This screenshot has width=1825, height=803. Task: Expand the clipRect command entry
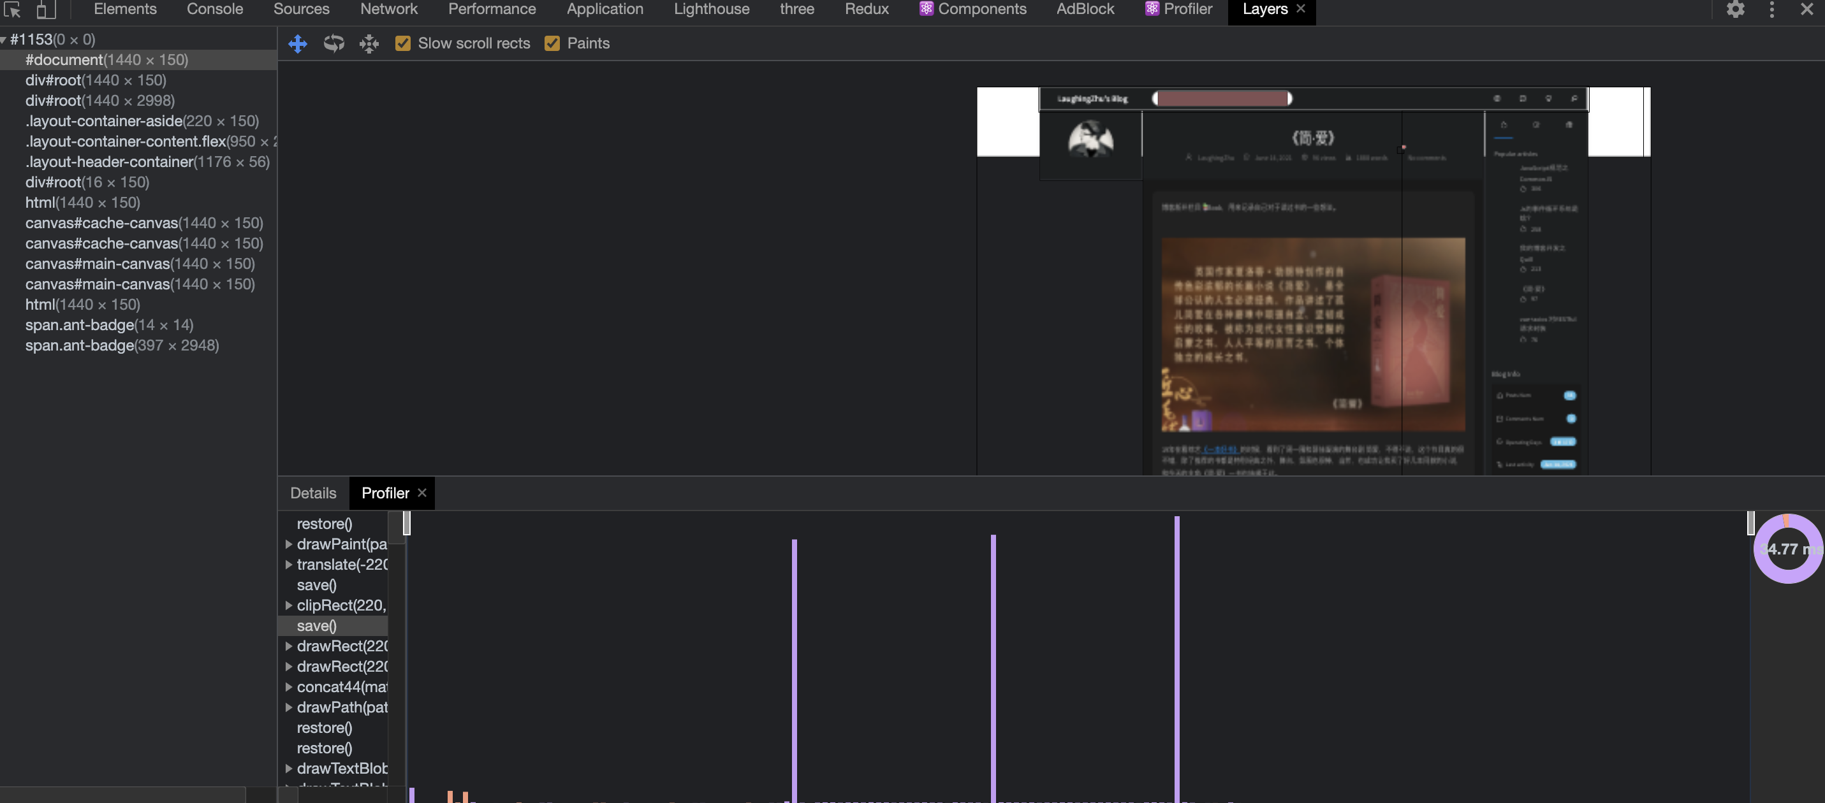click(x=288, y=605)
